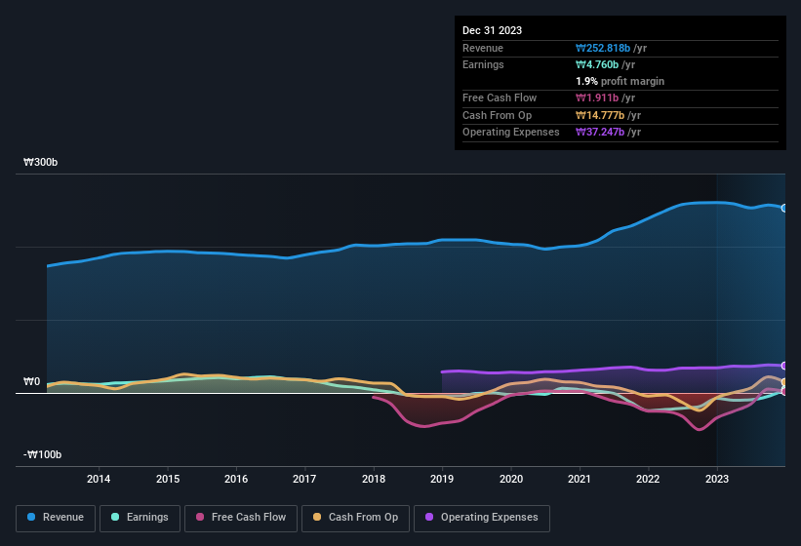Viewport: 801px width, 546px height.
Task: Click the ₩1.911b free cash flow value
Action: pyautogui.click(x=599, y=98)
